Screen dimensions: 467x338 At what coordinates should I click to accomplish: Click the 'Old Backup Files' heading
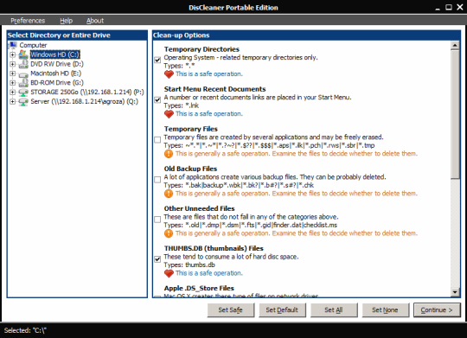tap(190, 169)
